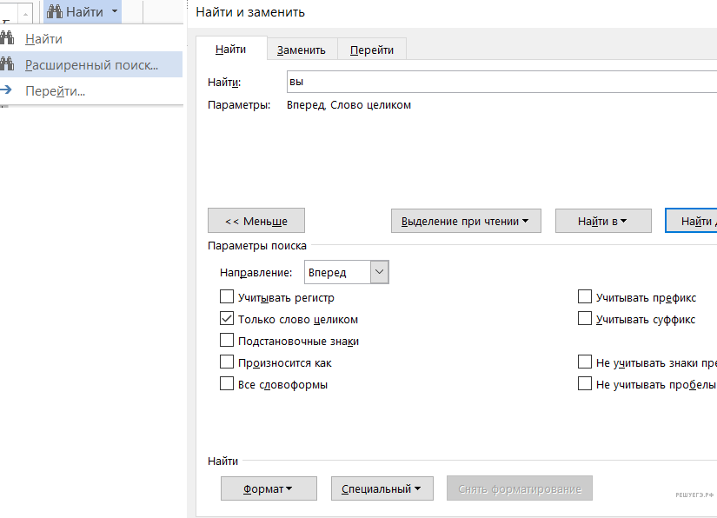The width and height of the screenshot is (717, 518).
Task: Open the Направление combo box
Action: [x=347, y=272]
